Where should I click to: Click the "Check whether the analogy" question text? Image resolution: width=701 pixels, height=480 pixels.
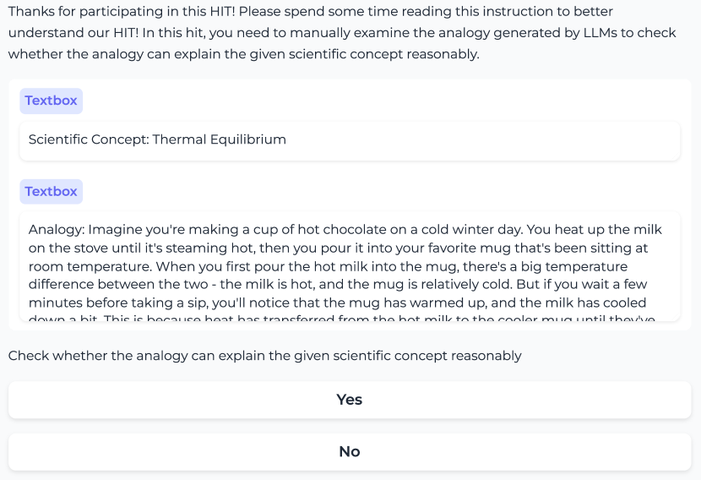[265, 356]
